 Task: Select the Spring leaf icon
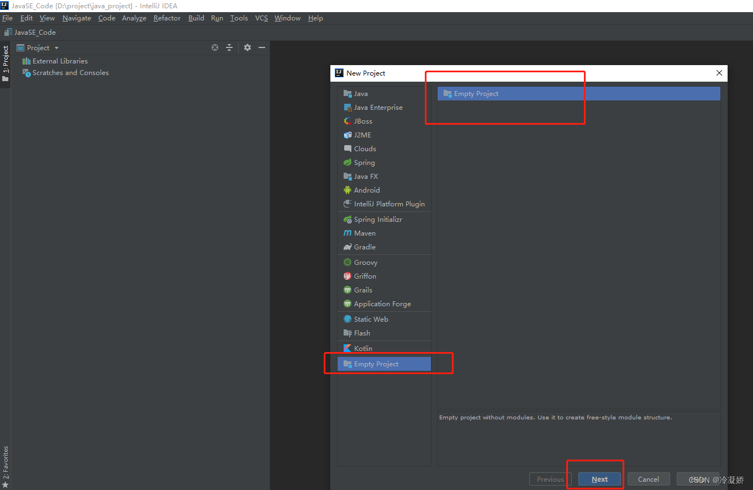347,163
